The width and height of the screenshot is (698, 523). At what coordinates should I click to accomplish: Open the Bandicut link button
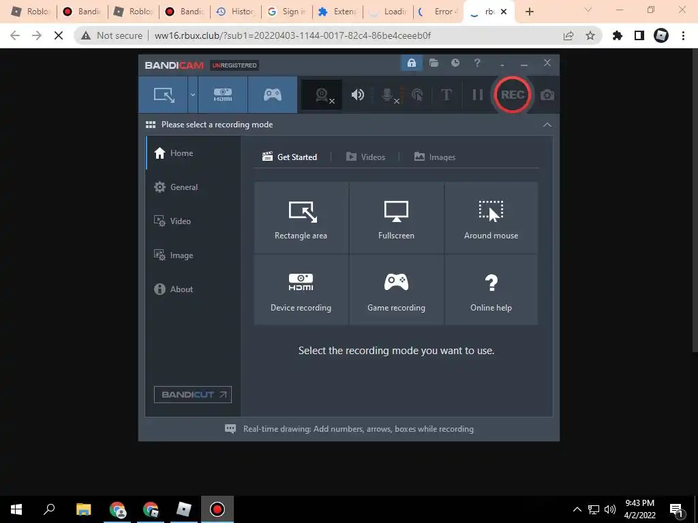(193, 394)
